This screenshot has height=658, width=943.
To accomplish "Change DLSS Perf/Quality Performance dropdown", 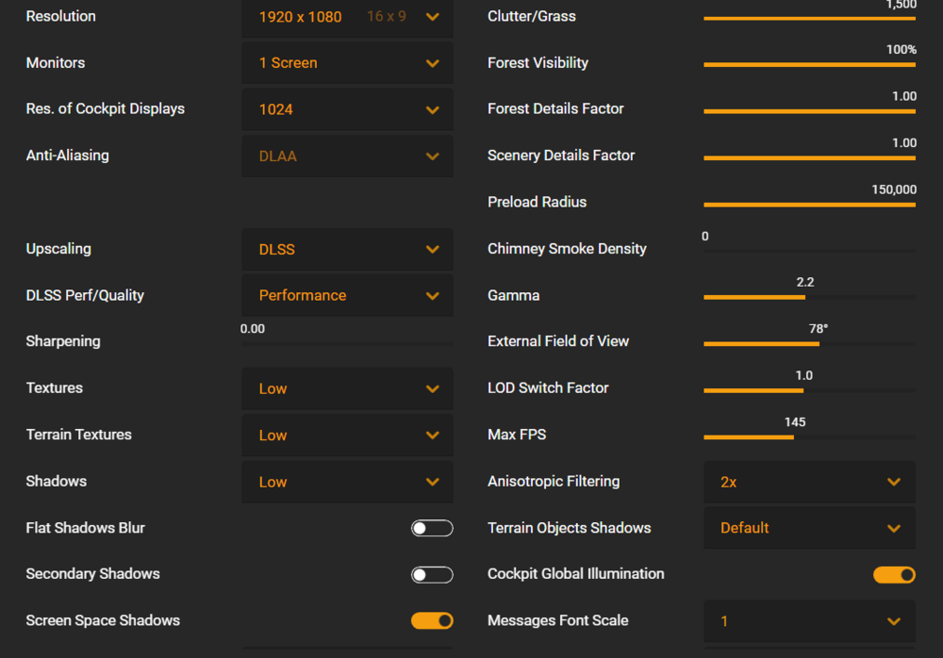I will pyautogui.click(x=347, y=296).
